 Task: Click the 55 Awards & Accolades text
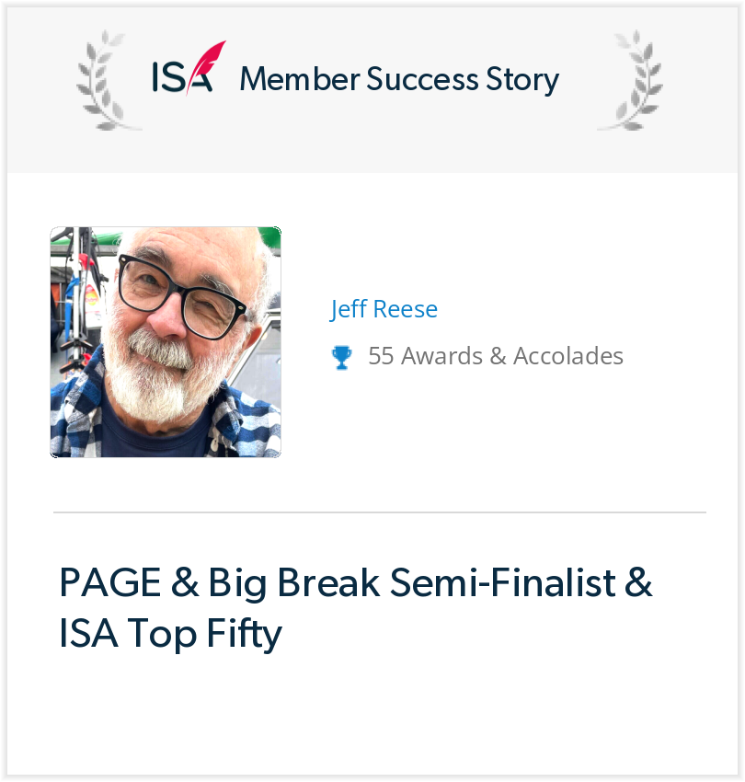point(496,356)
